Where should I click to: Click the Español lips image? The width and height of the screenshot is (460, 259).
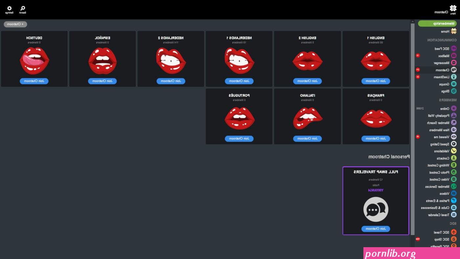(x=102, y=61)
